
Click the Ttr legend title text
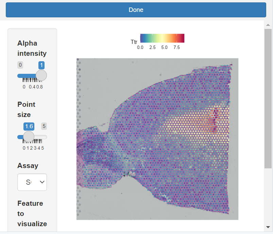click(x=134, y=42)
